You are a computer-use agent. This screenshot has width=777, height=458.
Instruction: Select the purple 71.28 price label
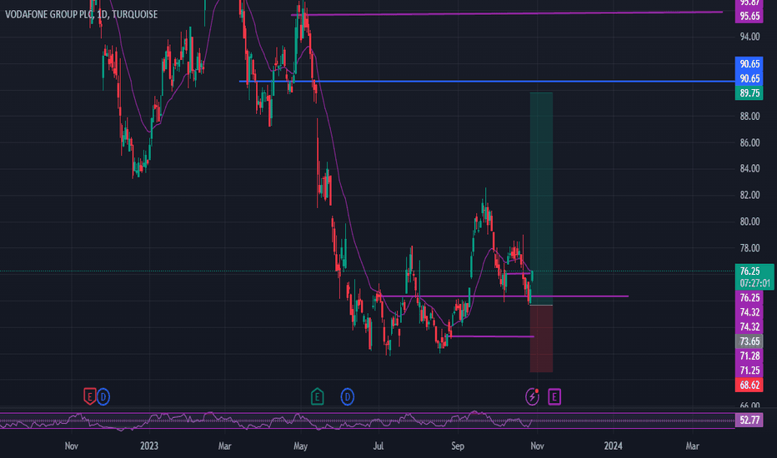point(749,356)
